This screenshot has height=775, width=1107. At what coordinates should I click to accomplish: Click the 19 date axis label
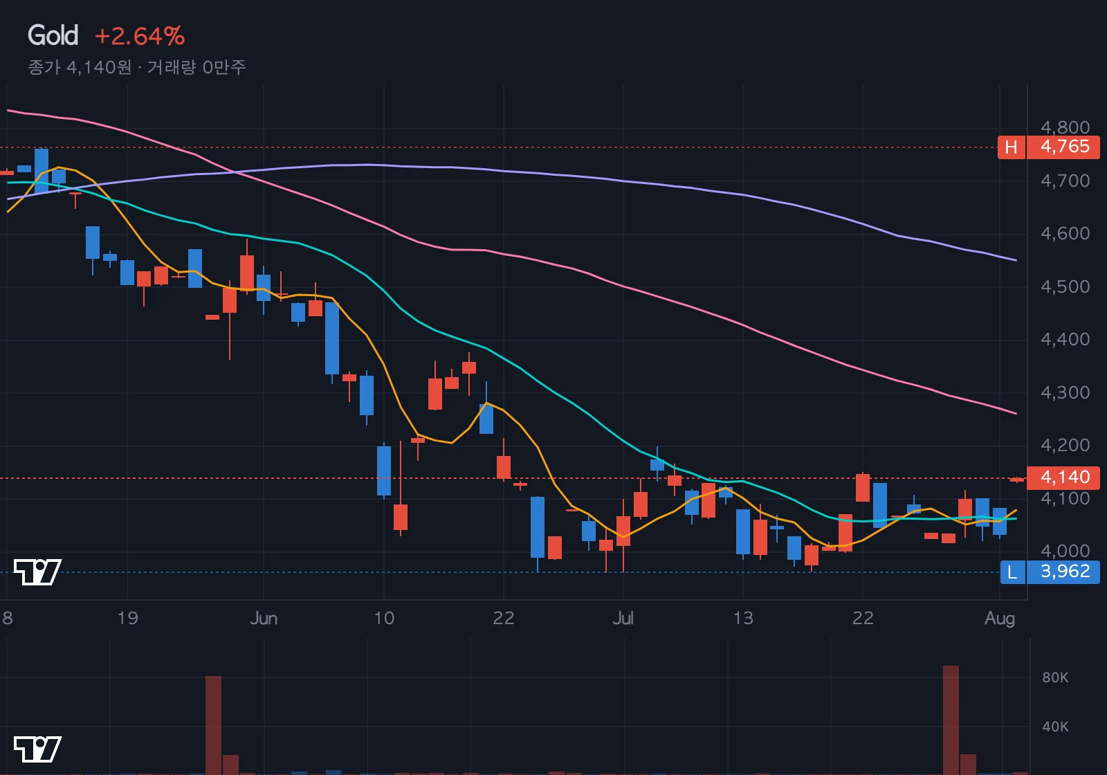(x=127, y=618)
